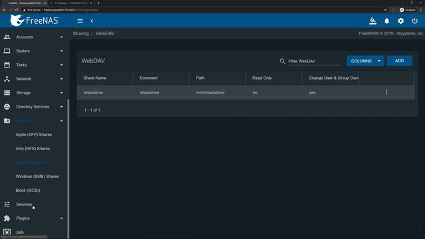Open the COLUMNS dropdown
425x239 pixels.
pos(365,61)
